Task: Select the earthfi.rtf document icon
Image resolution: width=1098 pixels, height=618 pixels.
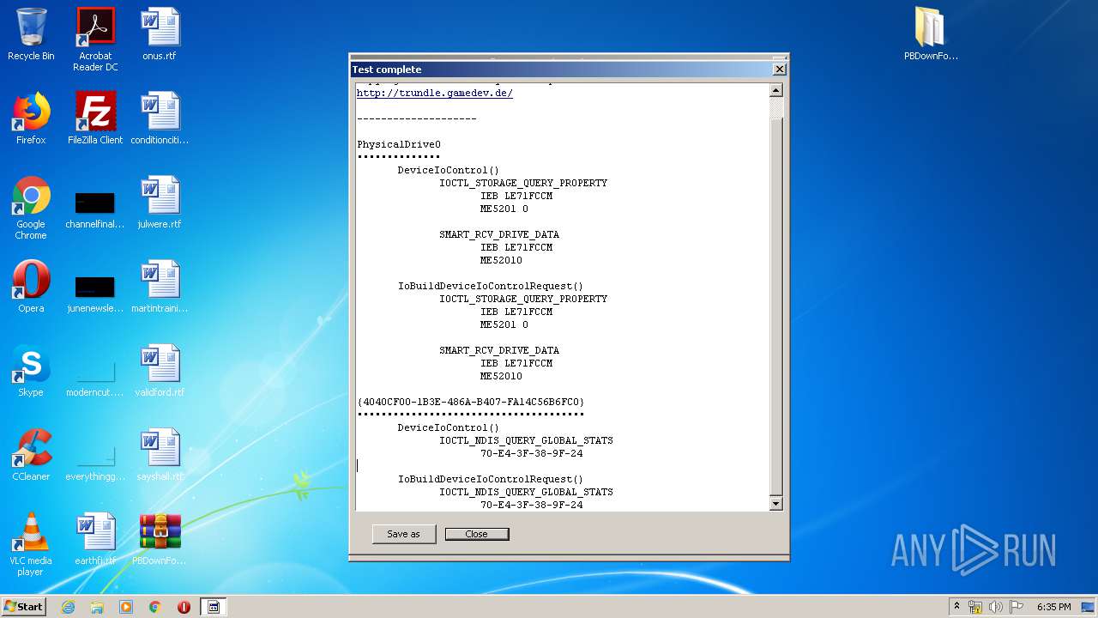Action: pos(95,539)
